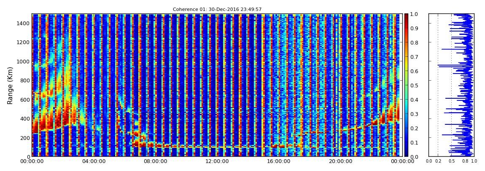485x171 pixels.
Task: Click the 600 range tick label
Action: 25,100
